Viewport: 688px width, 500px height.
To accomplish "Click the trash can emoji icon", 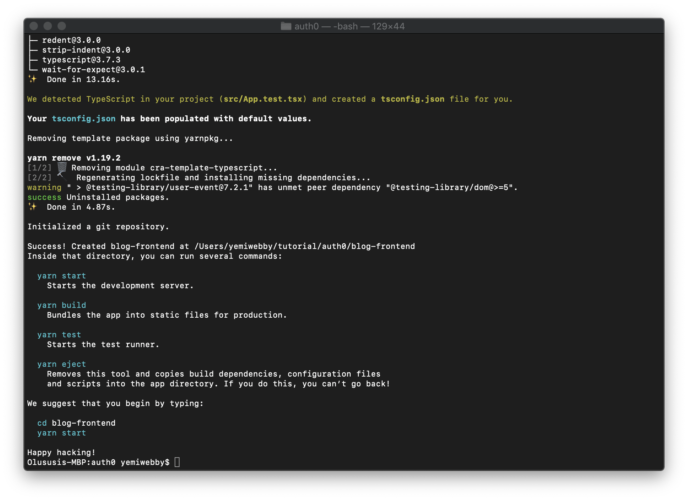I will (62, 167).
